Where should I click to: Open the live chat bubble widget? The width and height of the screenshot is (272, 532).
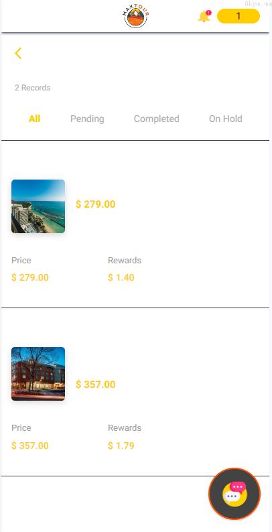tap(234, 494)
